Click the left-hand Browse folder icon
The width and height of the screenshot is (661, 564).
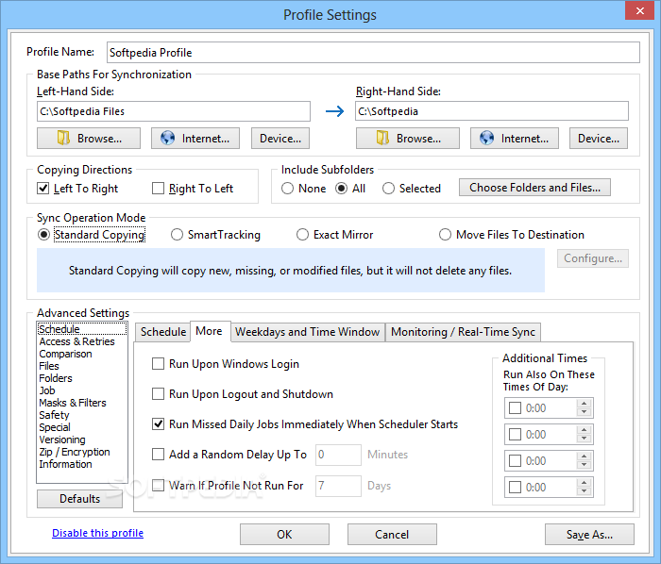pyautogui.click(x=63, y=138)
